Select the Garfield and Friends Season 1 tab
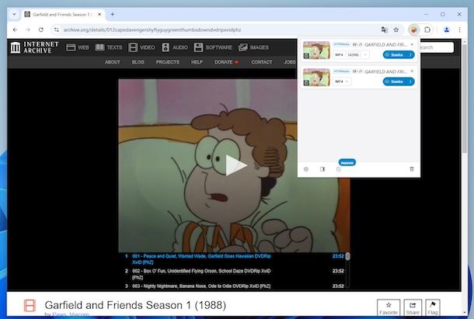Image resolution: width=474 pixels, height=319 pixels. (63, 14)
